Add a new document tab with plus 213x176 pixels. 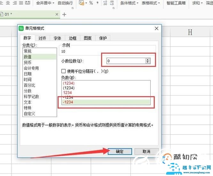point(64,14)
